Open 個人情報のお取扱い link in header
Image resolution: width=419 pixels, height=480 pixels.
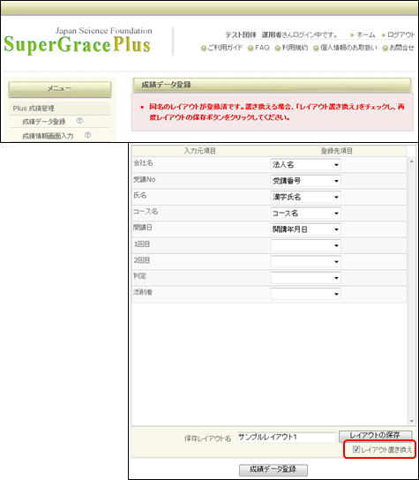(345, 48)
